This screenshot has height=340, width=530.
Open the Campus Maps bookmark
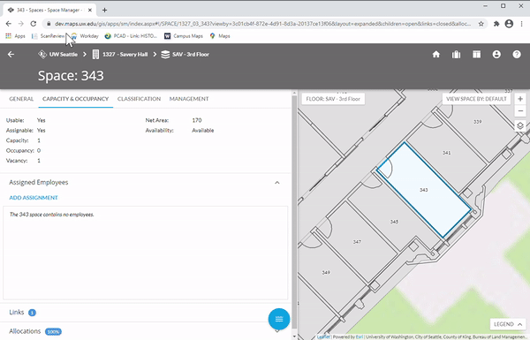coord(184,36)
